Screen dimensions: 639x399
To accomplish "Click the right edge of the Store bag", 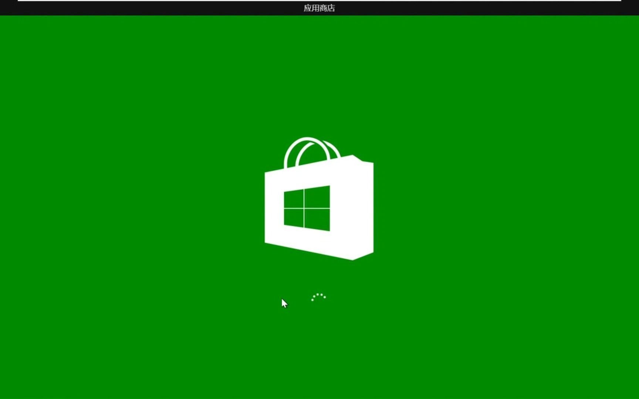I will tap(368, 207).
